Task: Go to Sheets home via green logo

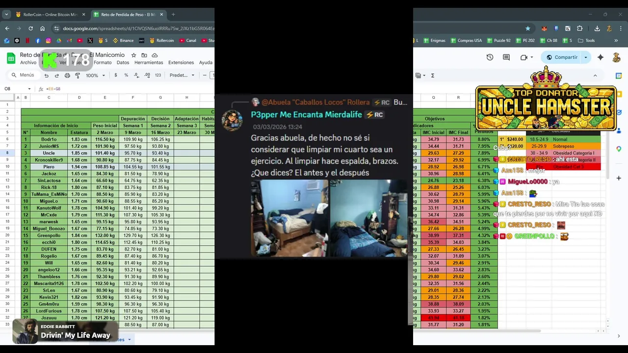Action: (11, 58)
